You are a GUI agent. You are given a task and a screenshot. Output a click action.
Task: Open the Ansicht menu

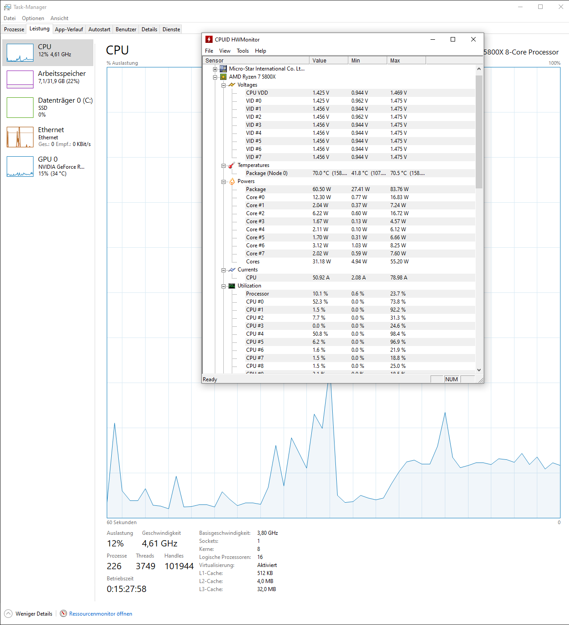[59, 18]
